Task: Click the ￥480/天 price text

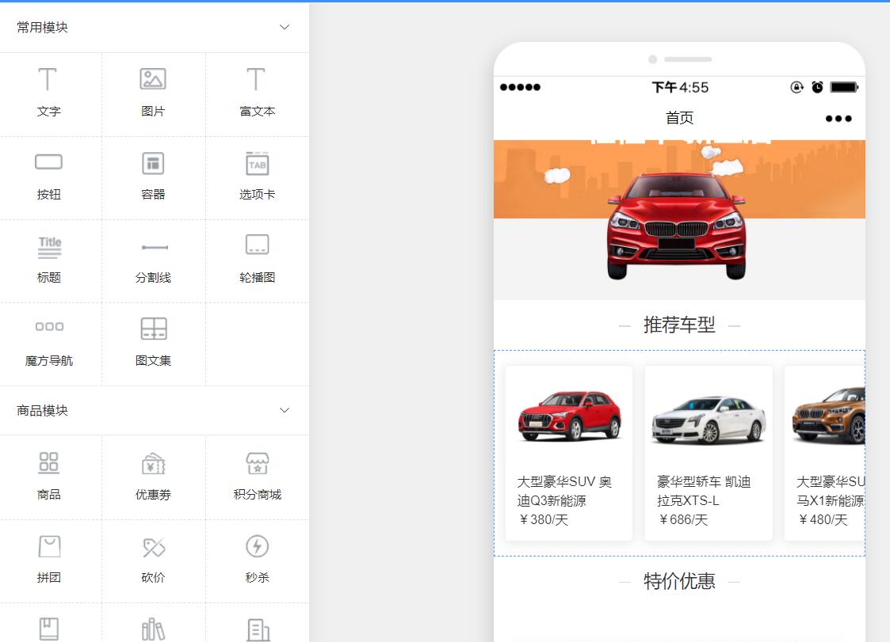Action: (823, 519)
